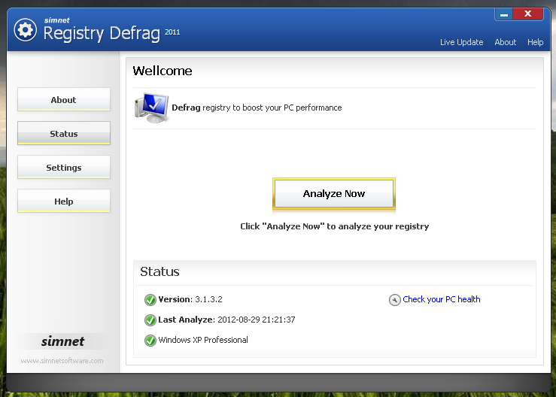This screenshot has width=556, height=397.
Task: Select the About button in the sidebar
Action: 64,100
